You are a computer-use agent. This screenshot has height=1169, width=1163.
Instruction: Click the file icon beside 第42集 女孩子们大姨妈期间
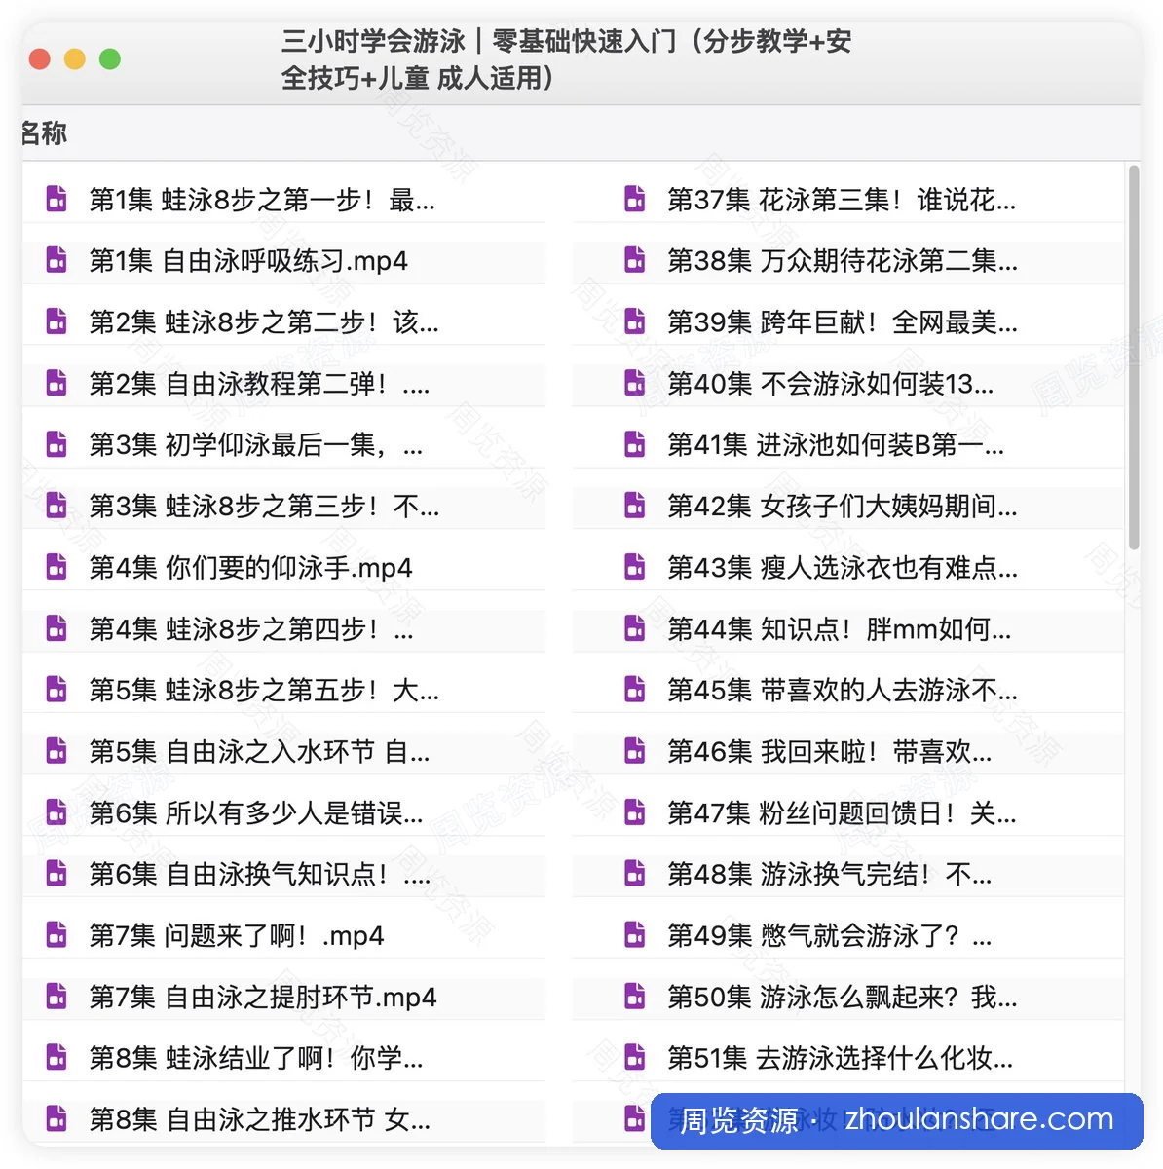tap(635, 506)
